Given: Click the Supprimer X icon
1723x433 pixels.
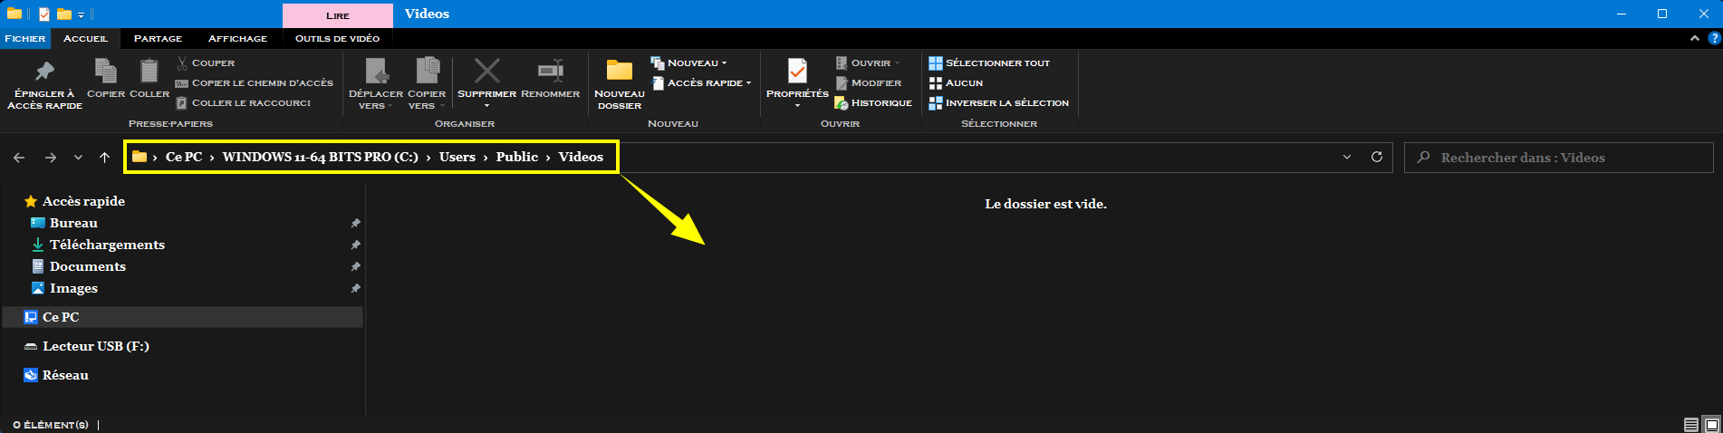Looking at the screenshot, I should [x=487, y=71].
